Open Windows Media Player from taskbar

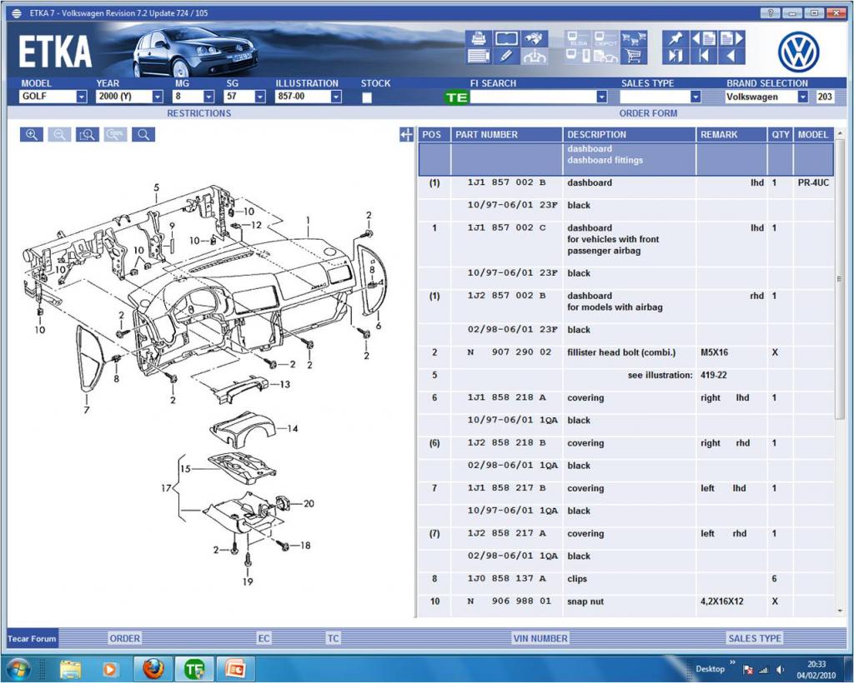(110, 669)
